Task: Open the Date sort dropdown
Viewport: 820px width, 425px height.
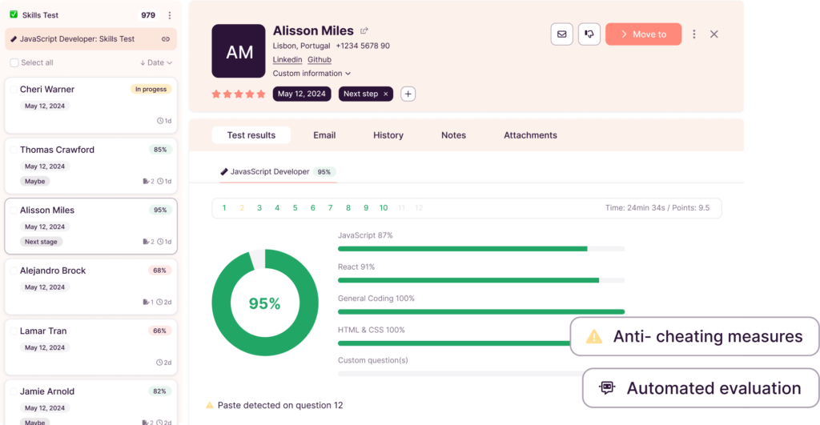Action: pos(156,62)
